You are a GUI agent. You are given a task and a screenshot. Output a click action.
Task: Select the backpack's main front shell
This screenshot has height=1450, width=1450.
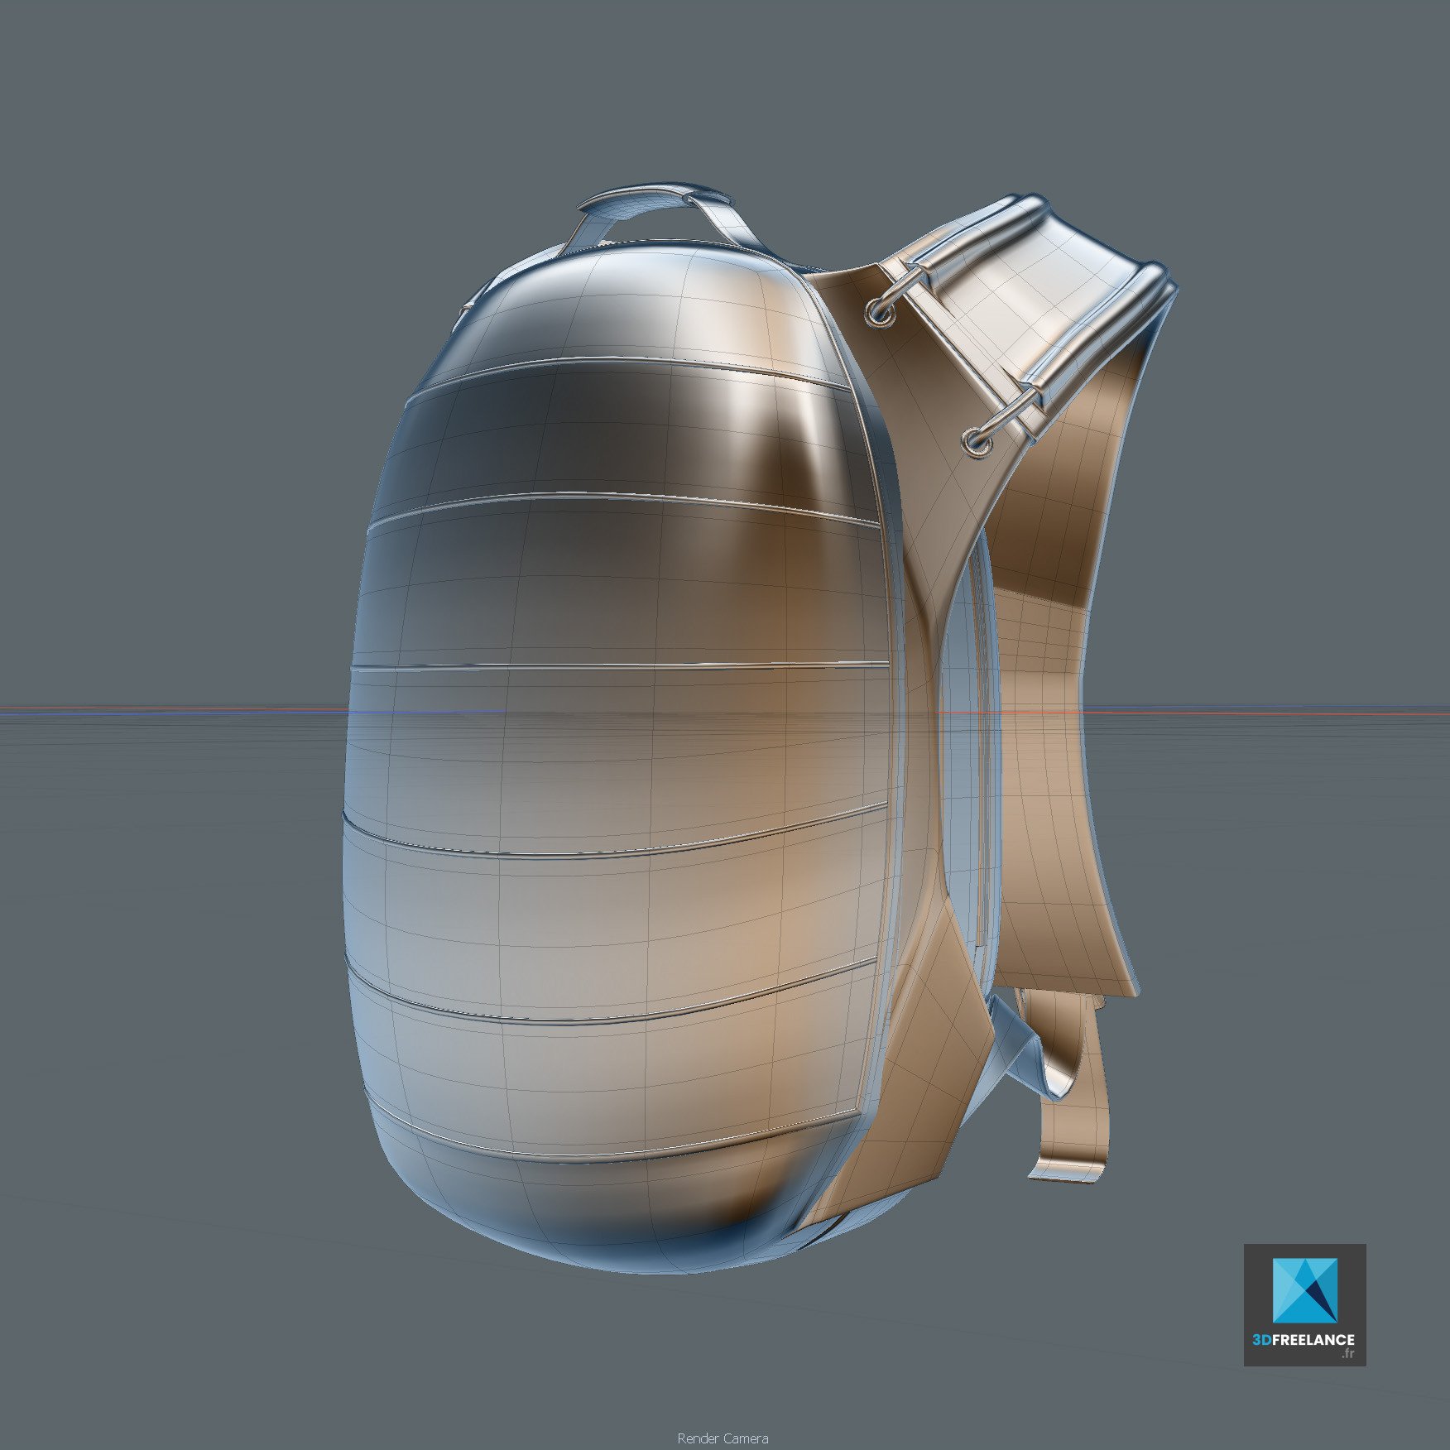tap(612, 745)
